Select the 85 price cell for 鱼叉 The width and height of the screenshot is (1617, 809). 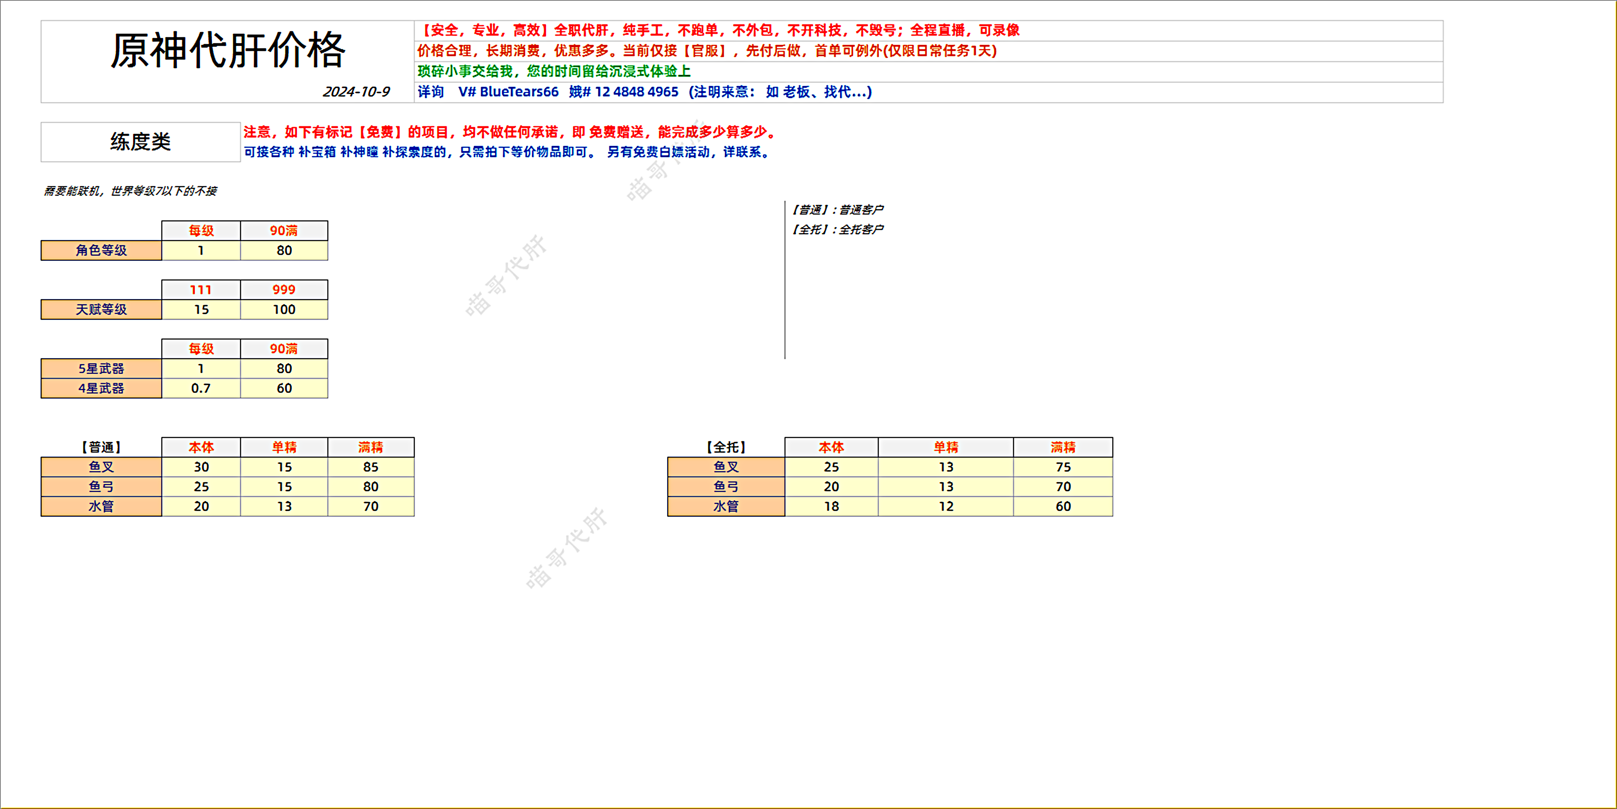[x=370, y=467]
